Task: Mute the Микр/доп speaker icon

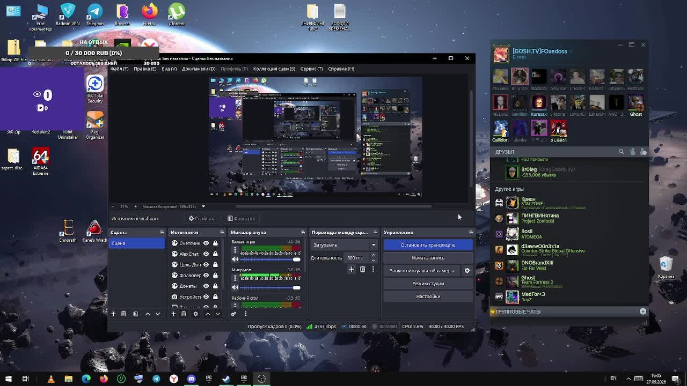Action: coord(235,287)
